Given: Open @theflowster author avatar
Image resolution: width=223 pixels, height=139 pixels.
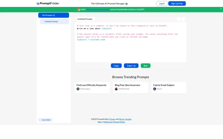Looking at the screenshot, I should click(116, 89).
